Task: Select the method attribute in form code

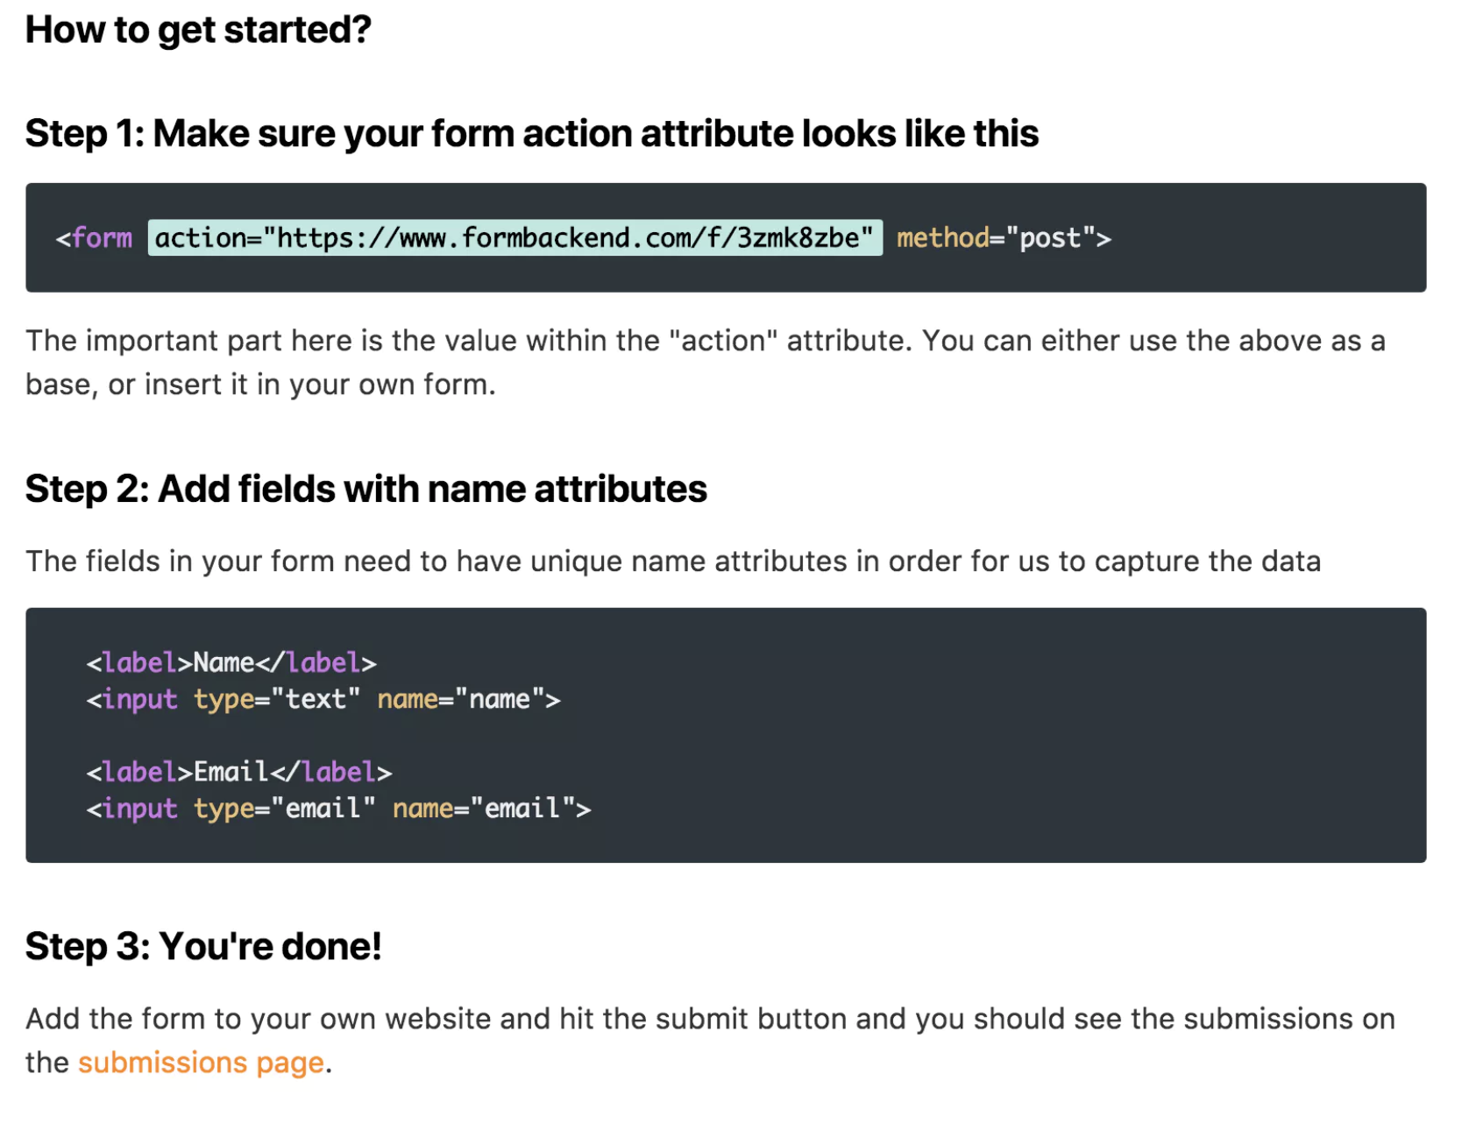Action: coord(942,238)
